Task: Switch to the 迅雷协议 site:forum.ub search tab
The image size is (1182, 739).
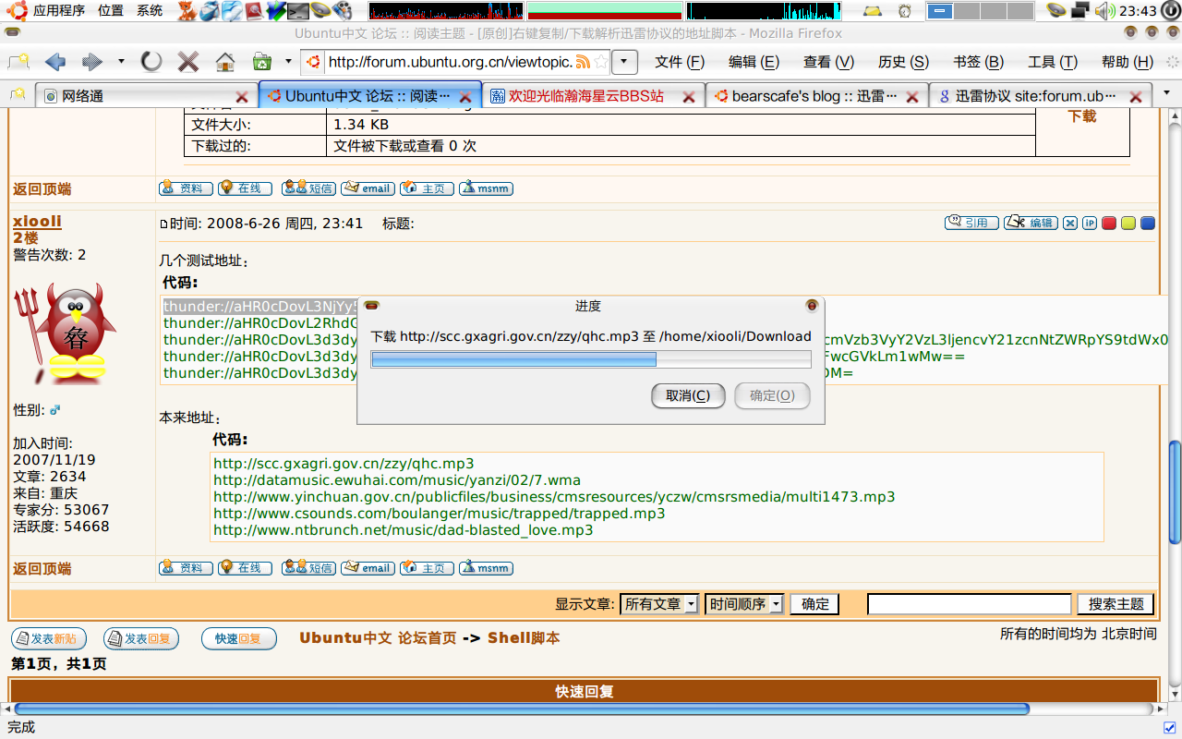Action: (x=1040, y=96)
